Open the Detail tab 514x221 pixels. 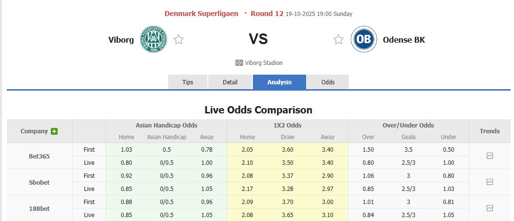click(x=230, y=82)
